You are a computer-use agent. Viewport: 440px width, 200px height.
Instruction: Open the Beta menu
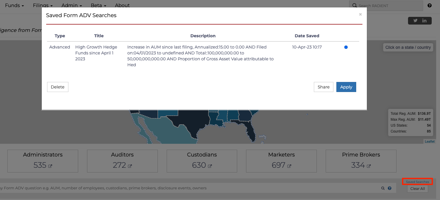coord(98,5)
